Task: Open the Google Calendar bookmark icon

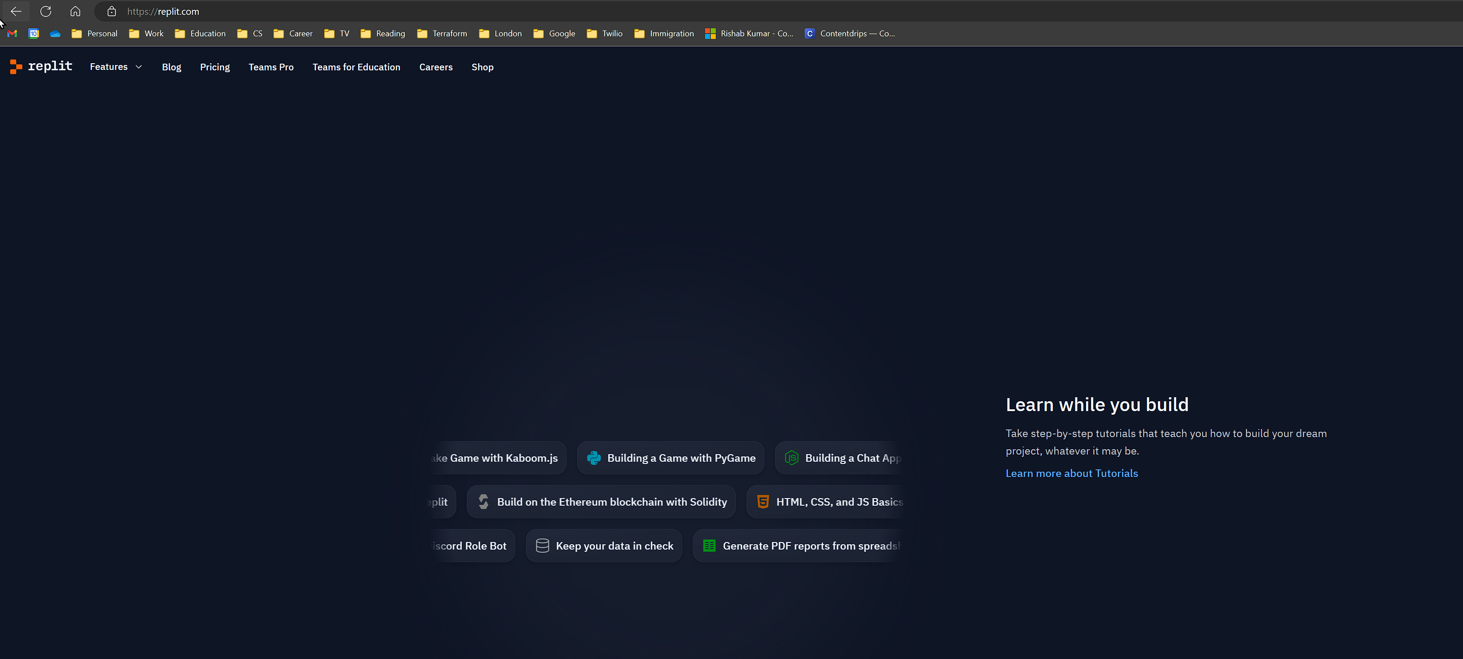Action: tap(34, 34)
